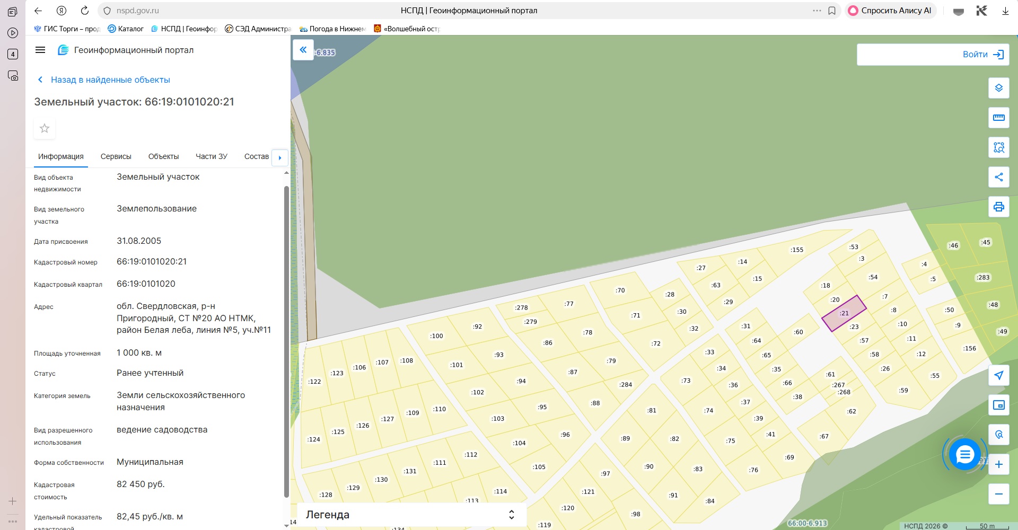Zoom in with the plus button
Screen dimensions: 1018x530
[998, 464]
